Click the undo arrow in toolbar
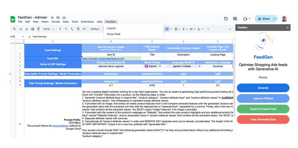This screenshot has width=298, height=148. pyautogui.click(x=21, y=29)
